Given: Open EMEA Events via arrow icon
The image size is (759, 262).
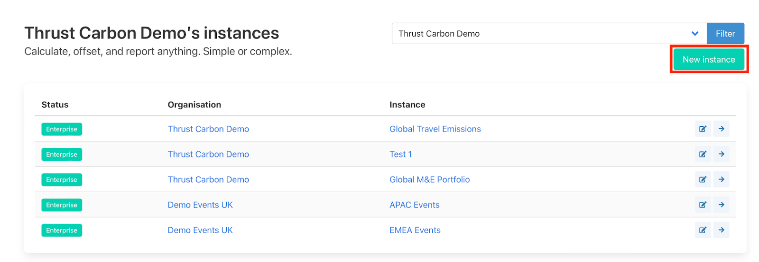Looking at the screenshot, I should pyautogui.click(x=721, y=230).
